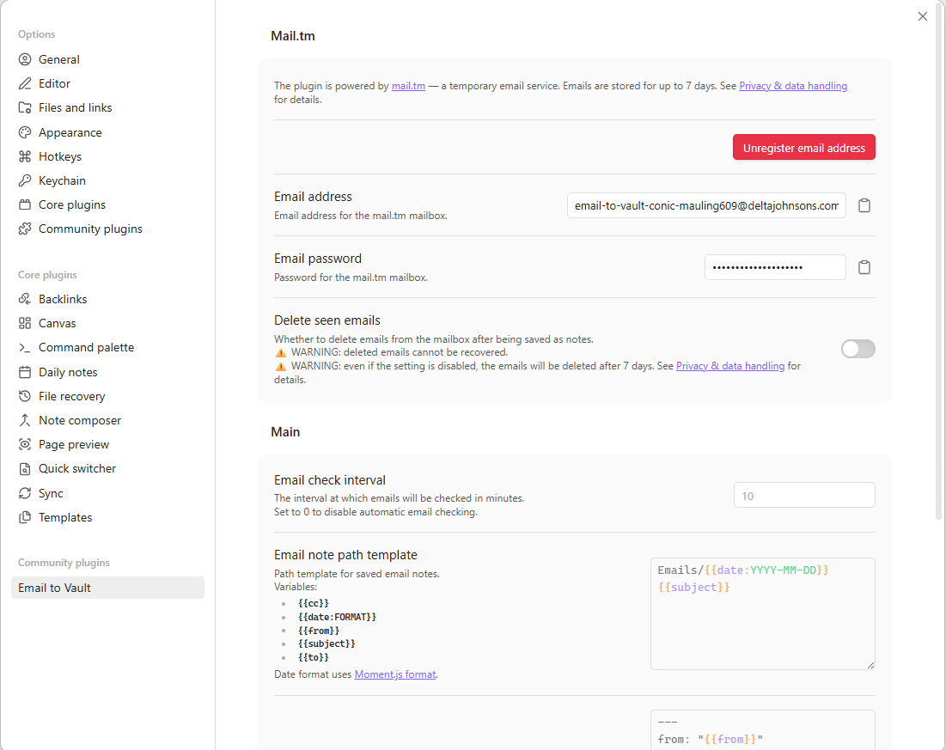Click the {{subject}} variable text

tap(327, 643)
